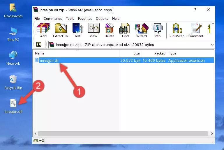Screen dimensions: 224x150
Task: Click the Application extension type cell
Action: 186,60
